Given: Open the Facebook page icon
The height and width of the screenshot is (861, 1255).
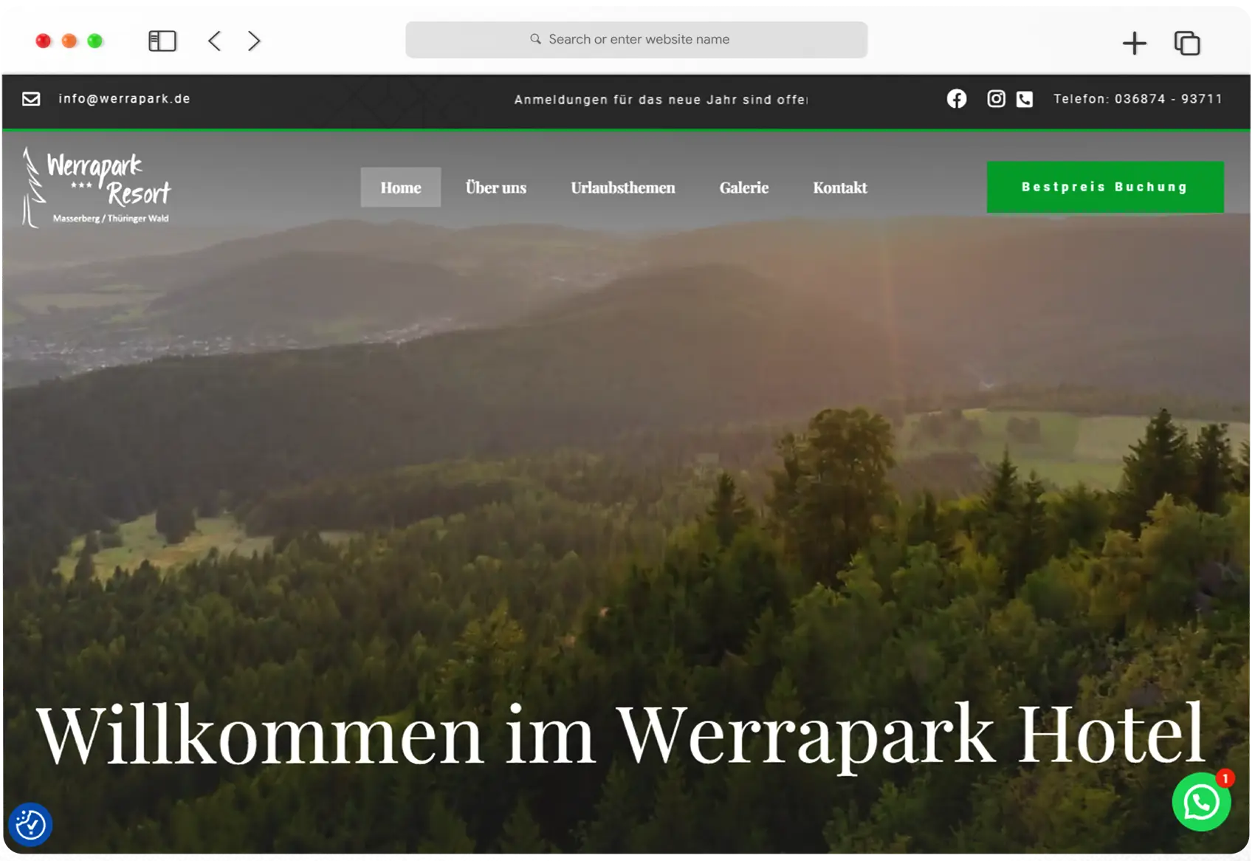Looking at the screenshot, I should tap(957, 99).
